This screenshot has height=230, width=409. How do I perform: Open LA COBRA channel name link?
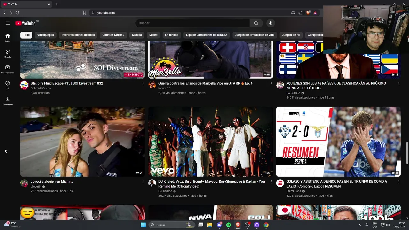tap(293, 93)
